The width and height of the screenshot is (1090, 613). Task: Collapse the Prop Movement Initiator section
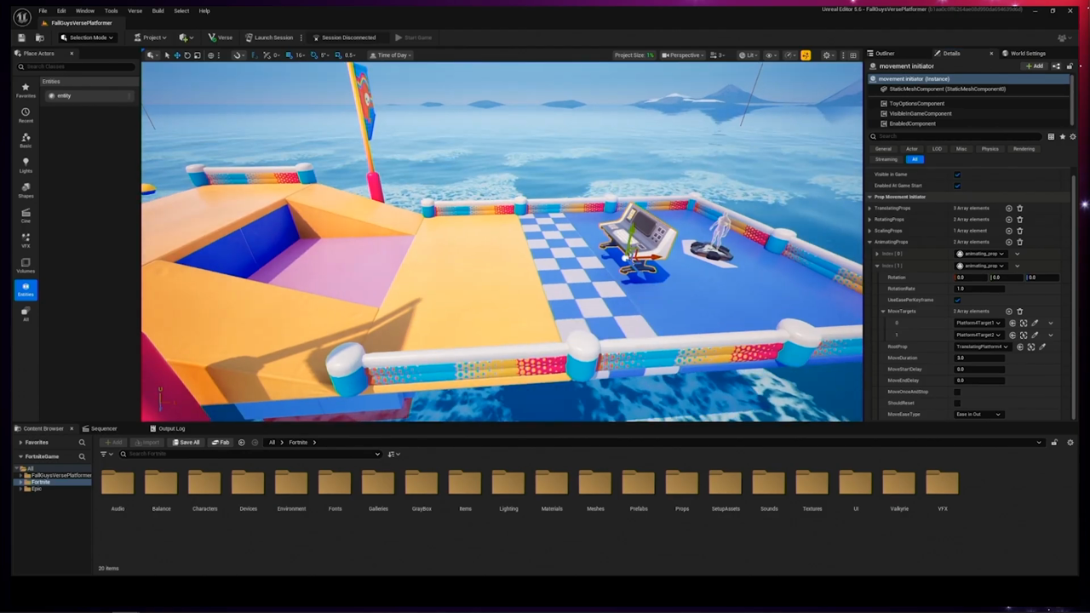(x=869, y=197)
